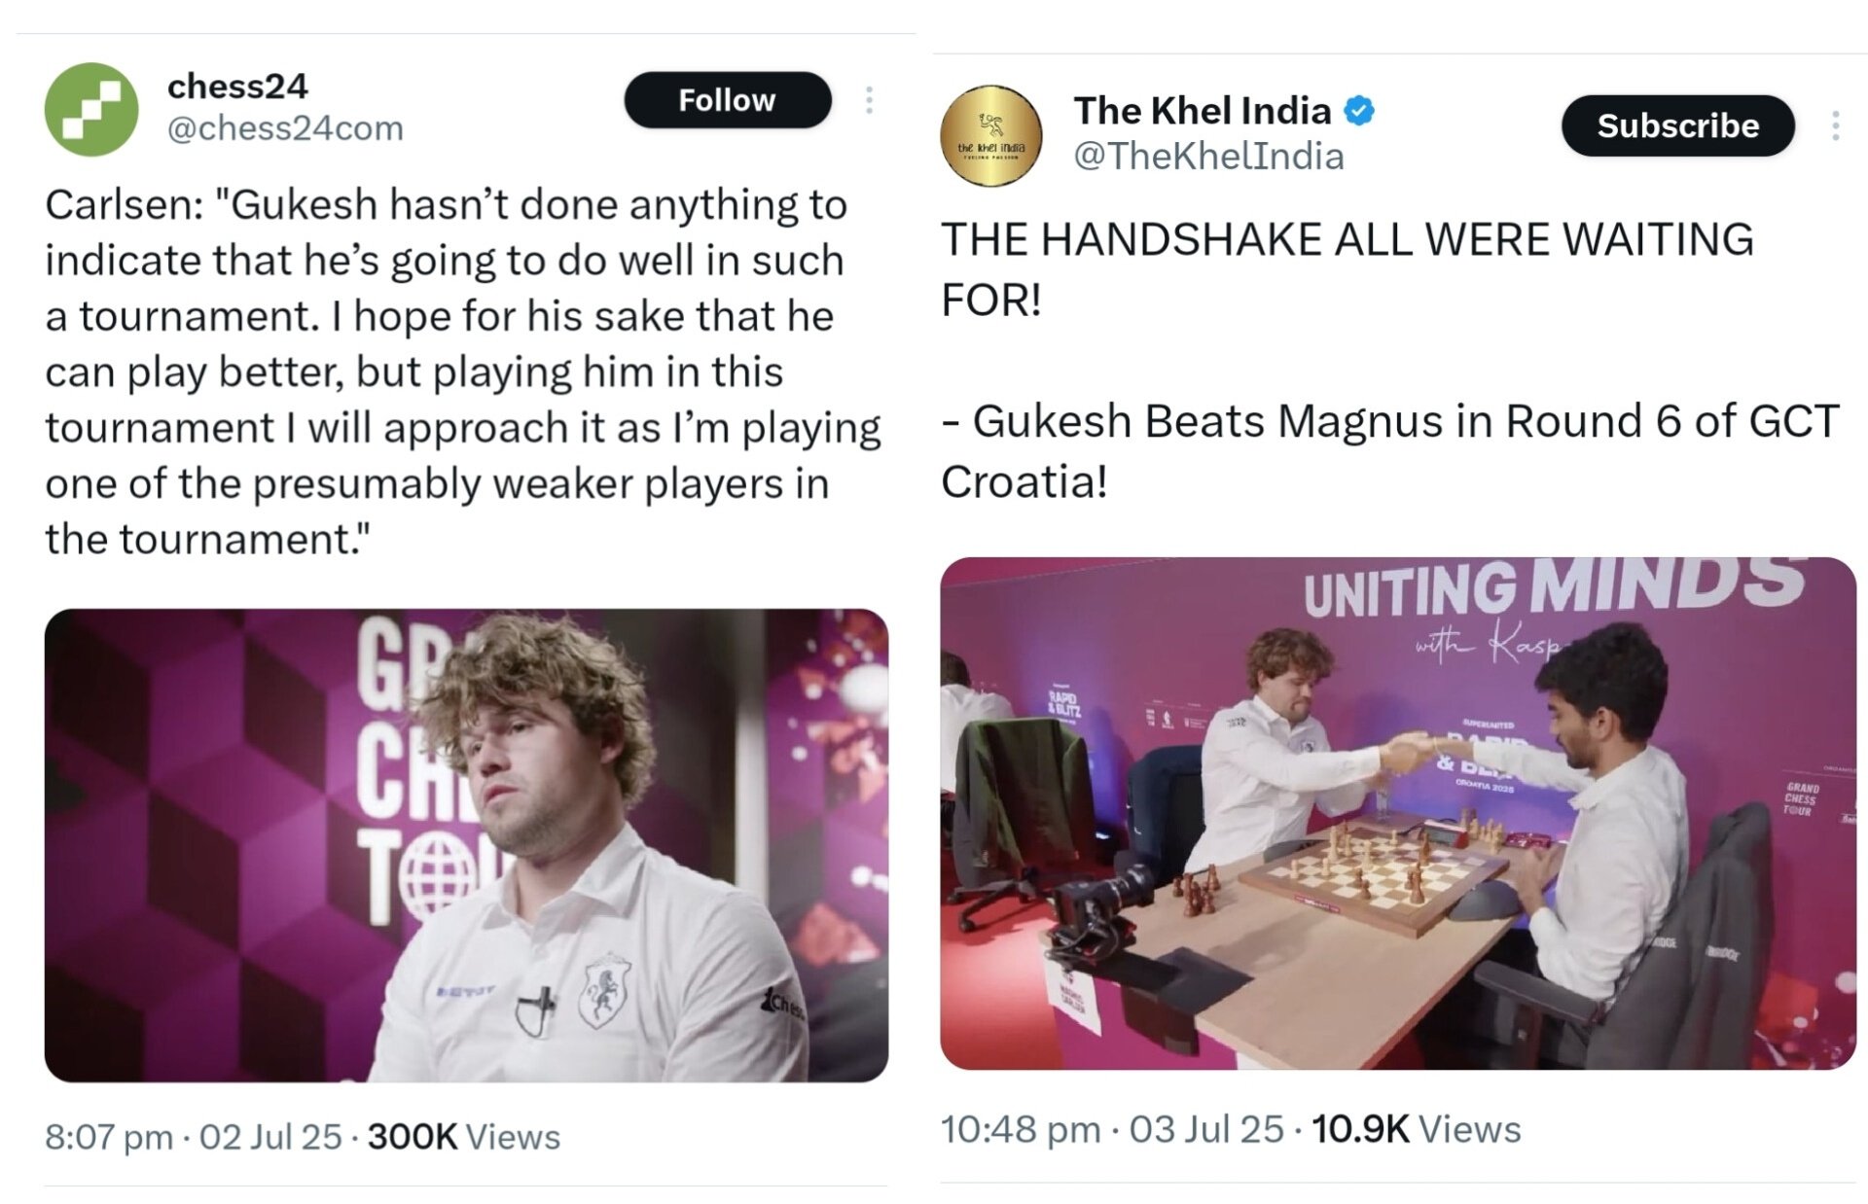1868x1204 pixels.
Task: Open the chess24 display name
Action: [x=237, y=86]
